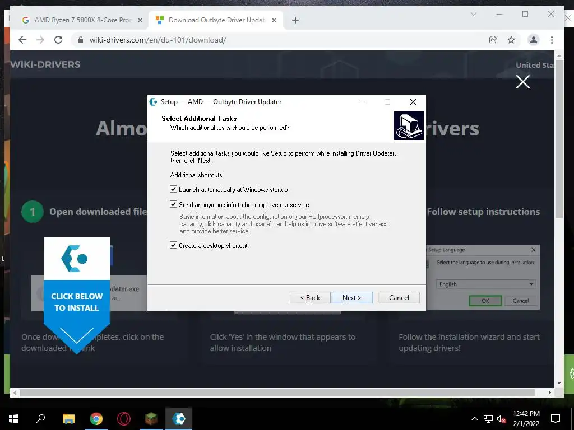Open Minecraft from taskbar
The width and height of the screenshot is (574, 430).
click(x=151, y=419)
